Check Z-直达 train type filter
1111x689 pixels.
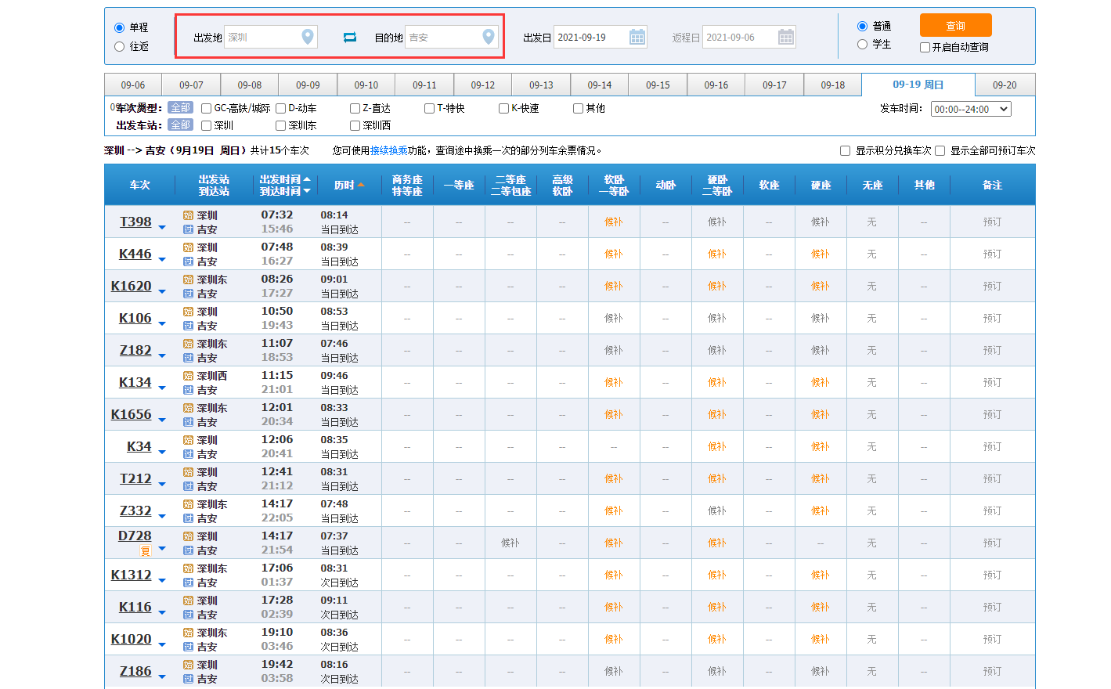pyautogui.click(x=355, y=108)
